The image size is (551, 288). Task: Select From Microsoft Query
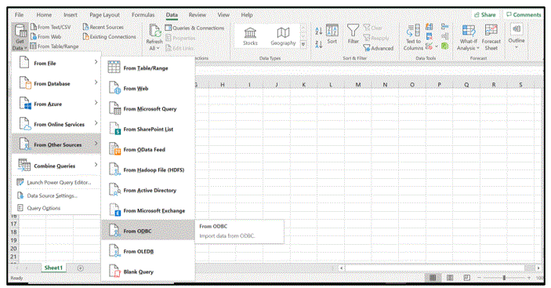148,108
